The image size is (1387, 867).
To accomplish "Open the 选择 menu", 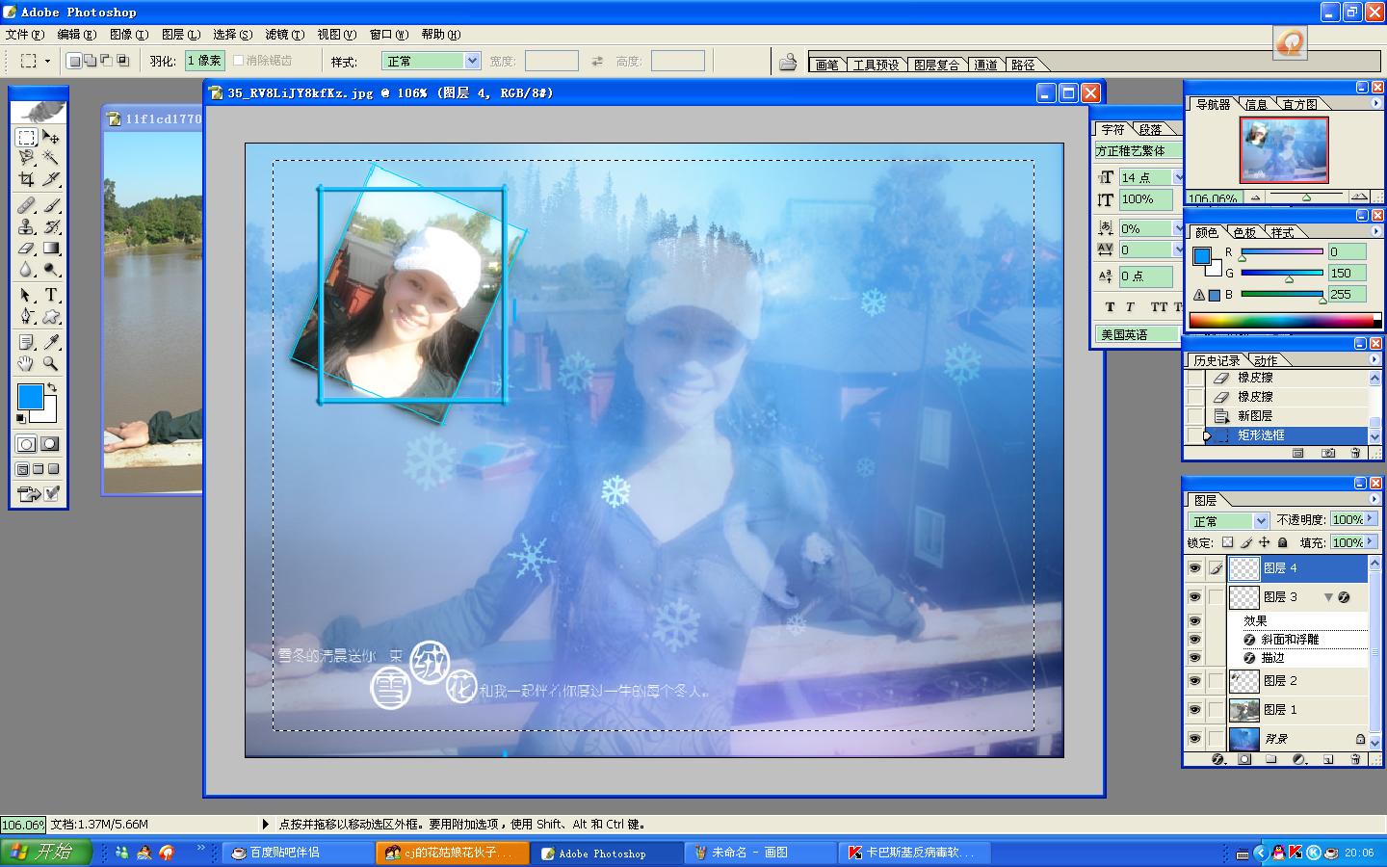I will (232, 34).
